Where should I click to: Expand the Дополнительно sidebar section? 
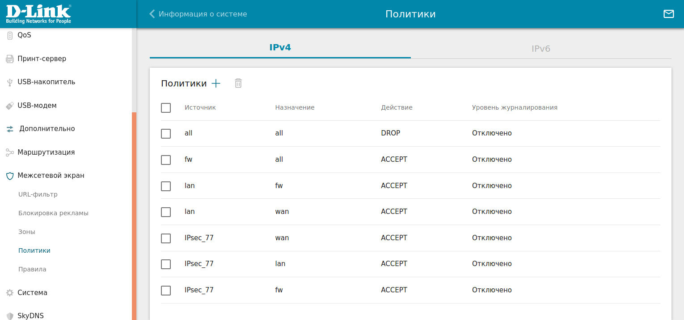47,129
